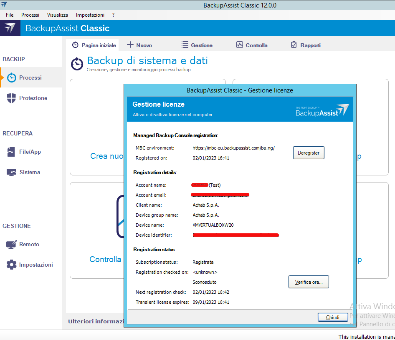This screenshot has height=340, width=395.
Task: Click the Processi clock icon in sidebar
Action: [x=12, y=77]
